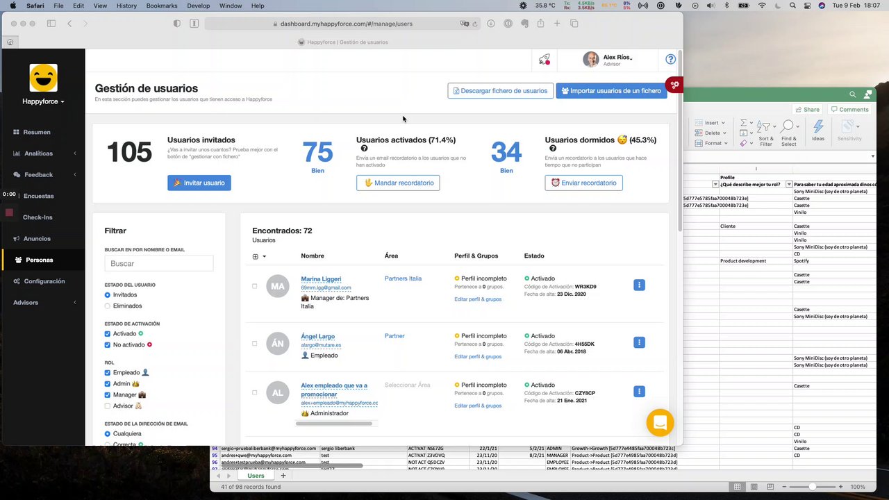Viewport: 889px width, 500px height.
Task: Open the Happyforce company dropdown
Action: pyautogui.click(x=43, y=101)
